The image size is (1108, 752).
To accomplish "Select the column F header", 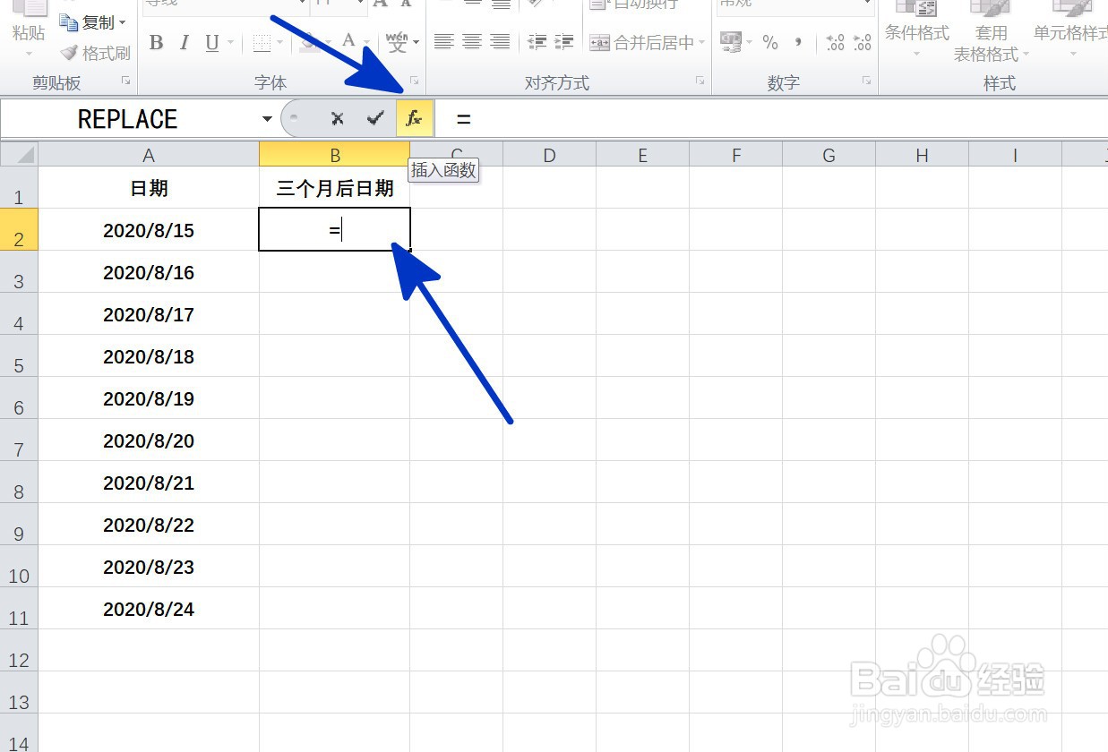I will [736, 155].
